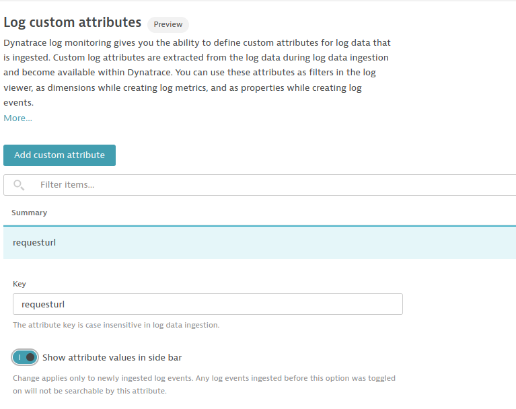Toggle Show attribute values in side bar

(x=25, y=357)
